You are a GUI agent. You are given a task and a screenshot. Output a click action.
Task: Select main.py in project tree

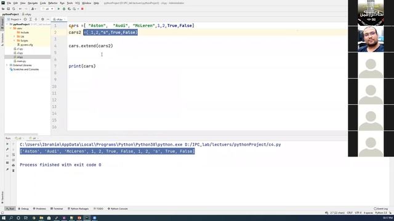[20, 61]
